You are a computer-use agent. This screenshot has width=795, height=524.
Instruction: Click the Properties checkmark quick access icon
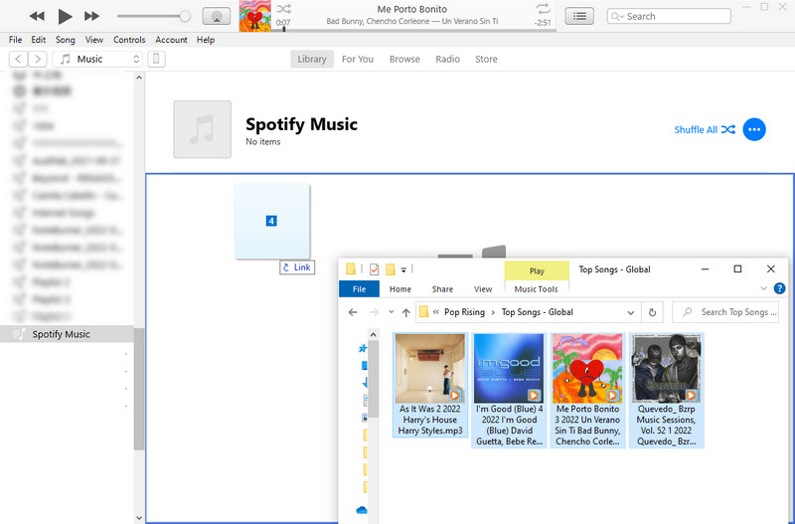click(375, 269)
